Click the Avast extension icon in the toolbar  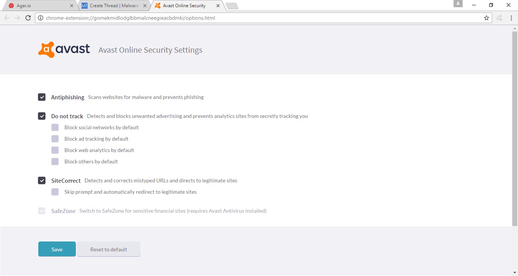click(x=499, y=18)
